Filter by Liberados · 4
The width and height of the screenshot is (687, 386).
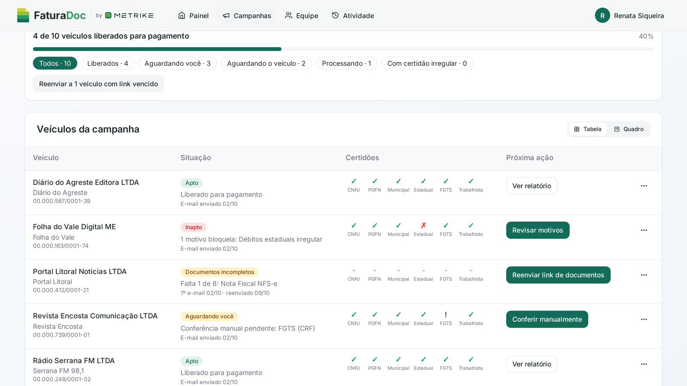[108, 63]
